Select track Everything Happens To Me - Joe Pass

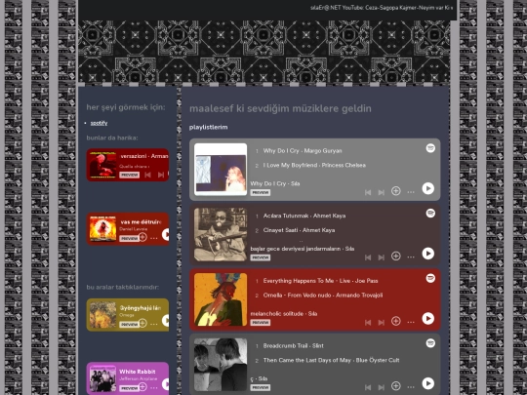point(320,281)
